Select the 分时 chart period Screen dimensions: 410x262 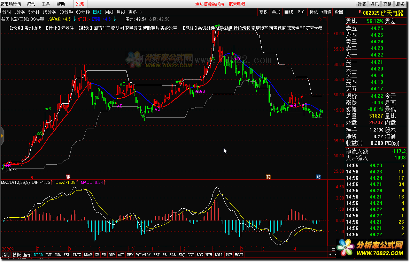click(7, 12)
